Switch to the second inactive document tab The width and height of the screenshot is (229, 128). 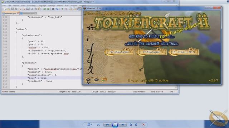29,14
